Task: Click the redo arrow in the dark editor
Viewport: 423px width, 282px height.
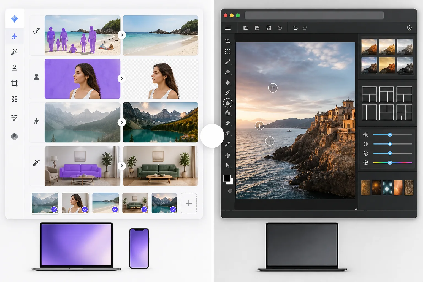Action: click(305, 28)
